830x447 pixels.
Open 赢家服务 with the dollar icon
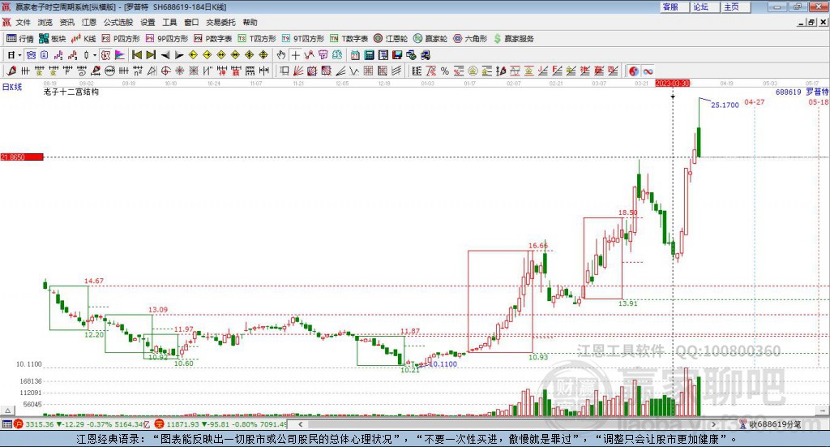514,39
